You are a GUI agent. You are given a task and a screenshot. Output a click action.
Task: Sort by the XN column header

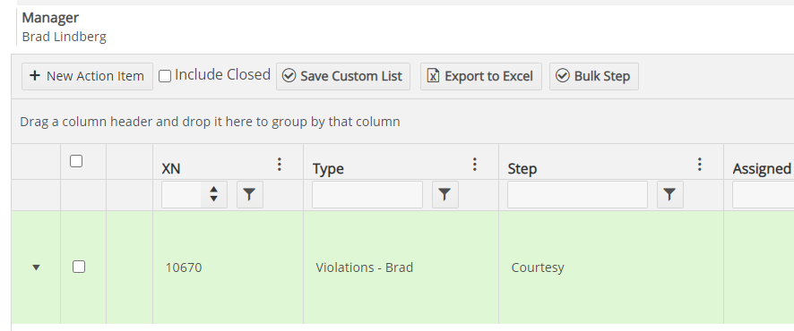[170, 169]
